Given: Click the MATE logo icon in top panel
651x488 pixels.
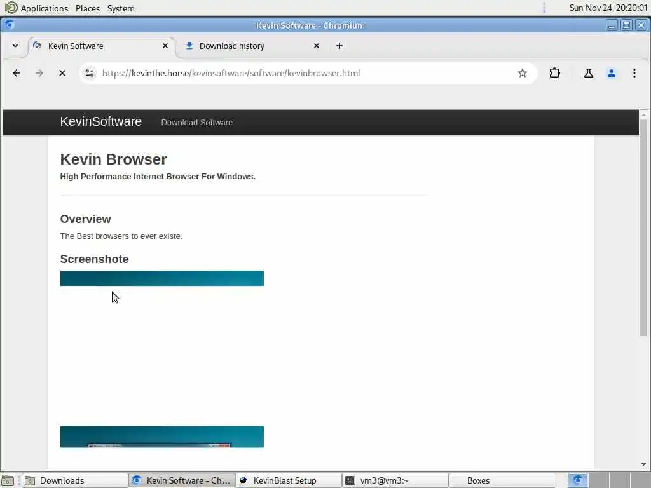Looking at the screenshot, I should 11,8.
